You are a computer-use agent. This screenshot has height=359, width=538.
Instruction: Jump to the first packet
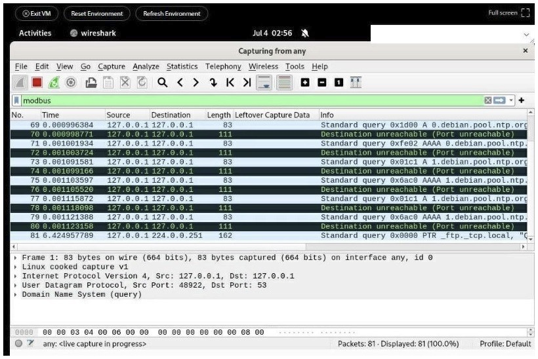click(x=230, y=83)
